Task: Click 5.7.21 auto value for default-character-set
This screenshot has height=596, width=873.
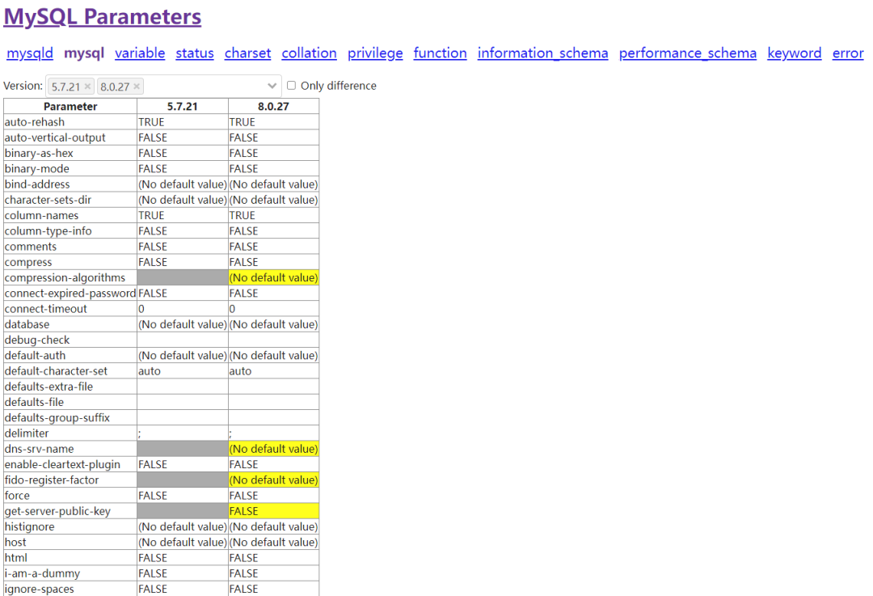Action: tap(150, 371)
